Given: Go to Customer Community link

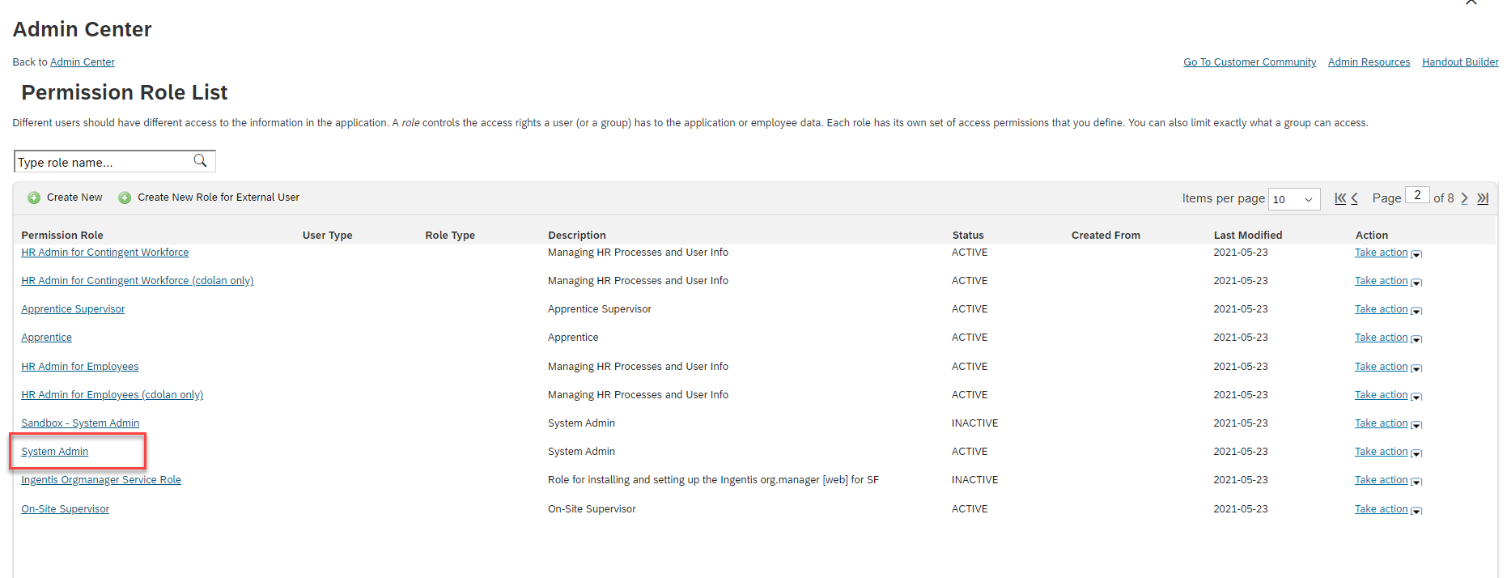Looking at the screenshot, I should [1250, 62].
